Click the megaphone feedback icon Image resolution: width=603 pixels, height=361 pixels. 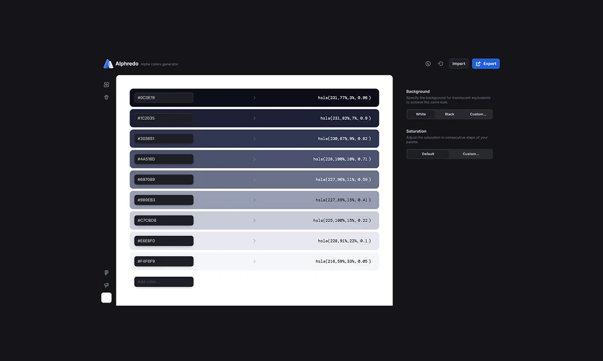click(x=107, y=285)
